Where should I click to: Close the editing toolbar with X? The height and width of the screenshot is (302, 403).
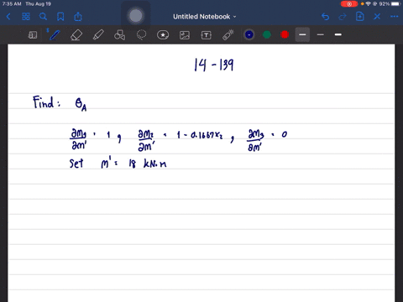pyautogui.click(x=377, y=17)
